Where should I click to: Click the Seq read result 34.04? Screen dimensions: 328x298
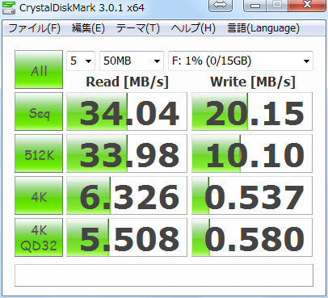tap(127, 111)
